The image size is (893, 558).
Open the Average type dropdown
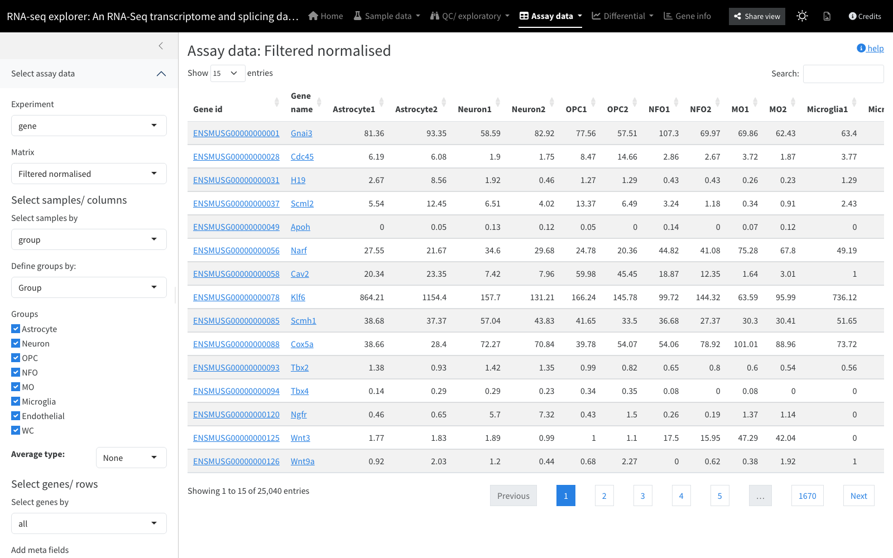(131, 458)
